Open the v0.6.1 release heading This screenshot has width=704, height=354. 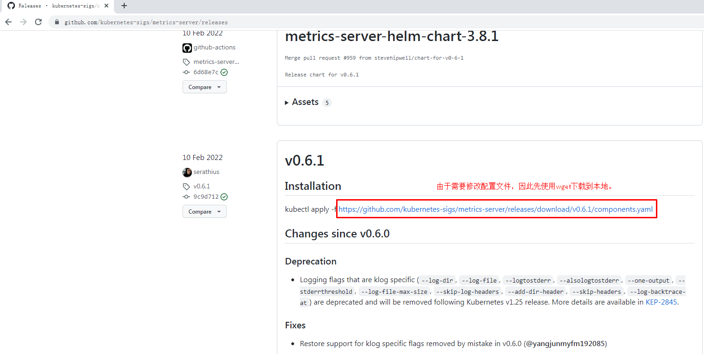click(x=304, y=161)
